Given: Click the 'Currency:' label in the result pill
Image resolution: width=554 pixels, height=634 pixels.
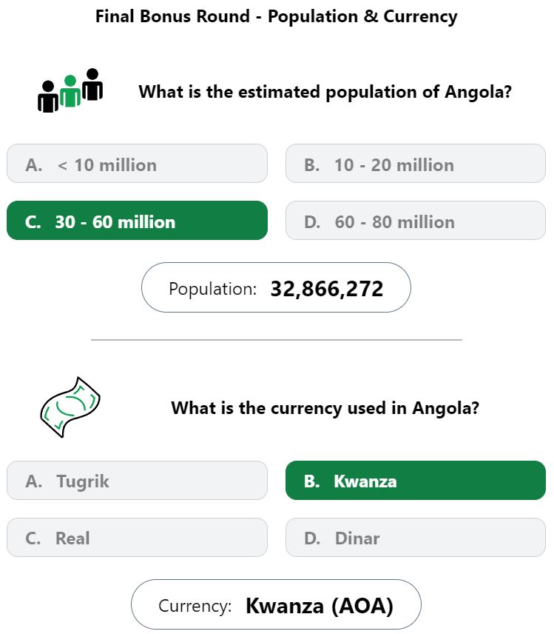Looking at the screenshot, I should point(195,606).
